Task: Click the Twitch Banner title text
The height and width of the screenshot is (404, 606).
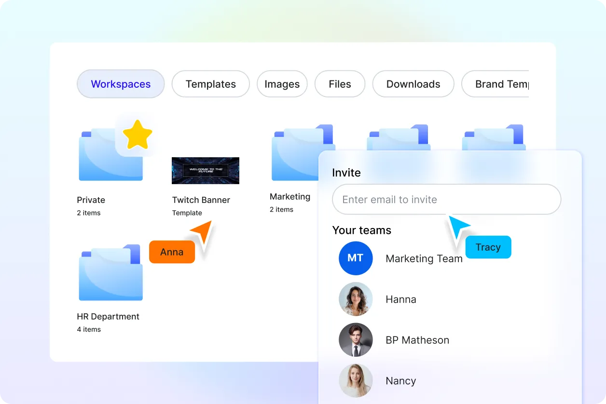Action: tap(201, 200)
